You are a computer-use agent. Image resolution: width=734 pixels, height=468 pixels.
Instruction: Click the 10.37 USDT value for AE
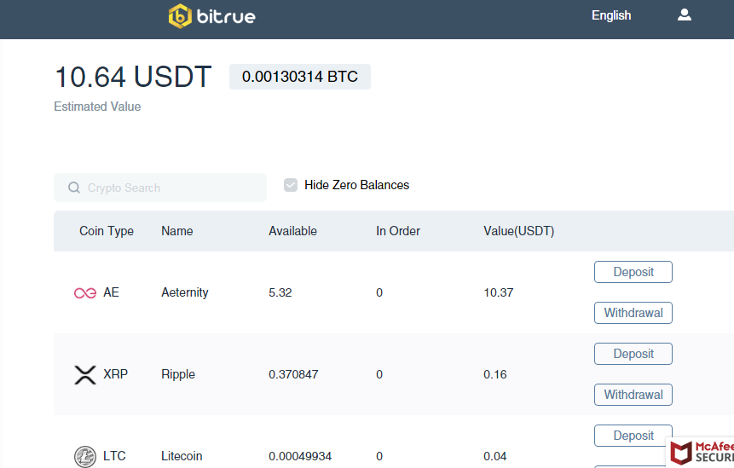click(499, 293)
